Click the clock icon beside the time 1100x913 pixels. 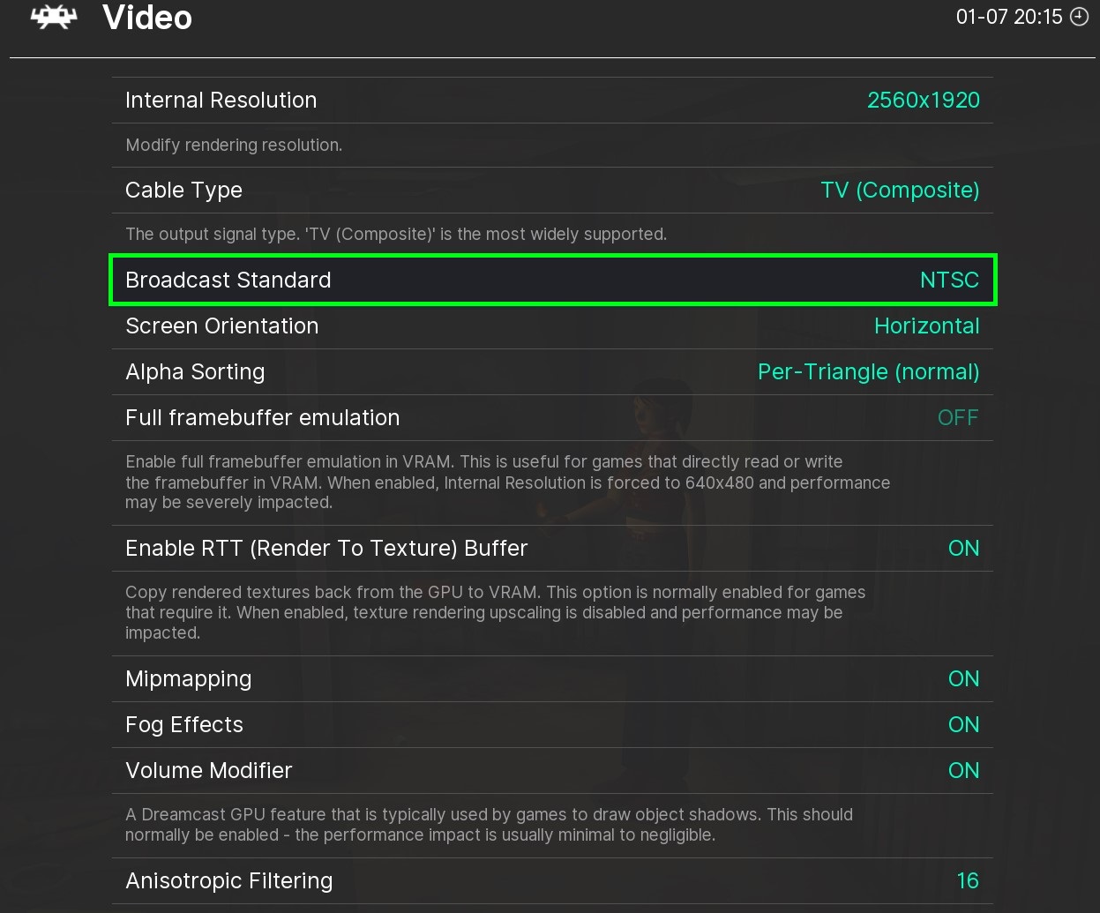click(x=1079, y=17)
